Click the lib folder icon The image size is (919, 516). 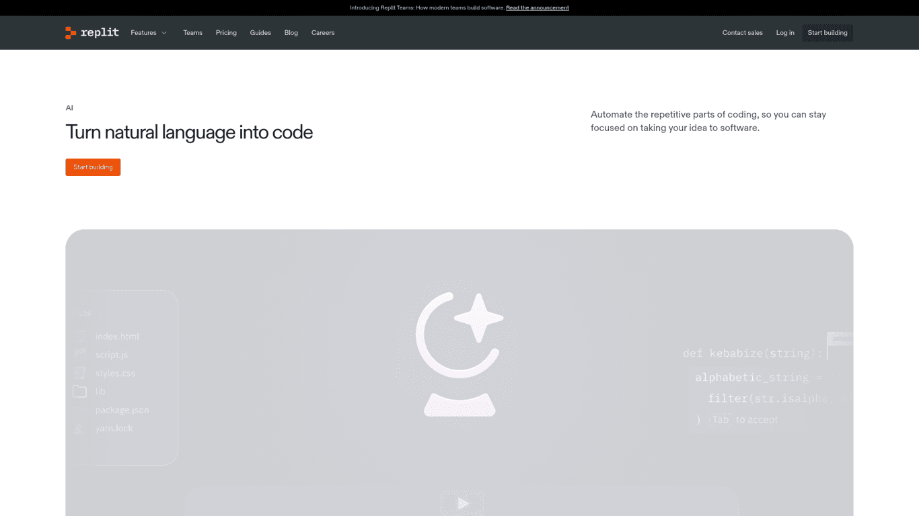(x=80, y=392)
